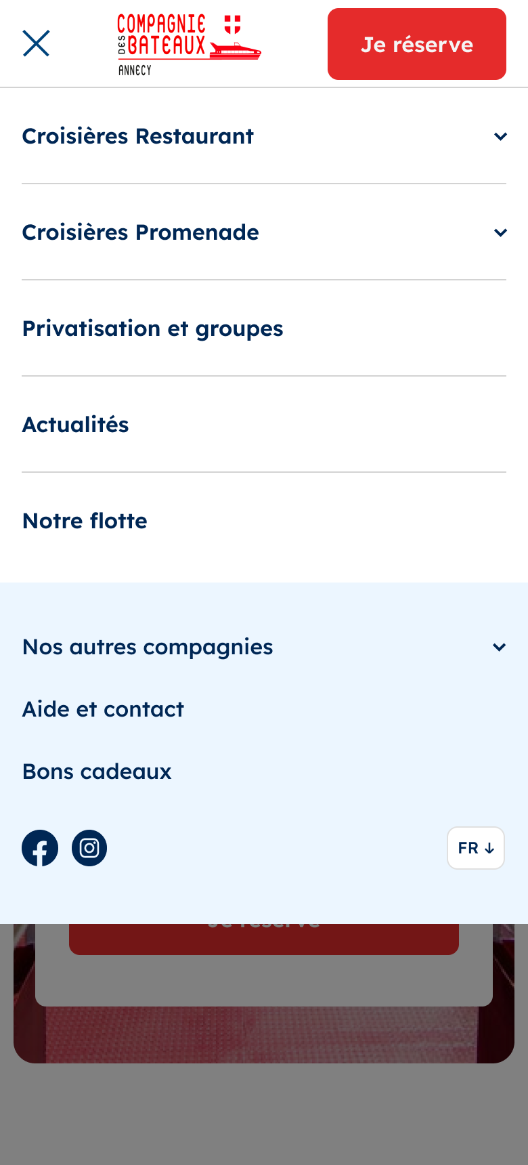Close the navigation menu with the X icon
The width and height of the screenshot is (528, 1165).
(36, 43)
